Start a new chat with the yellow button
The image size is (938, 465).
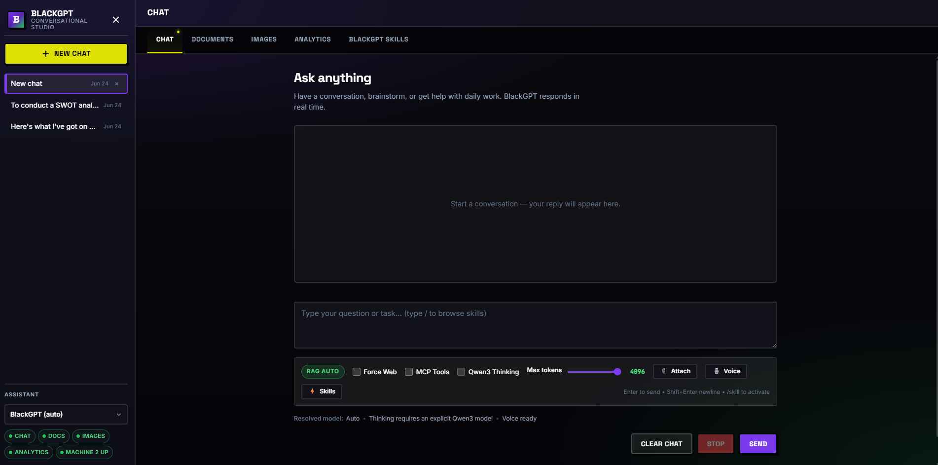(x=66, y=54)
